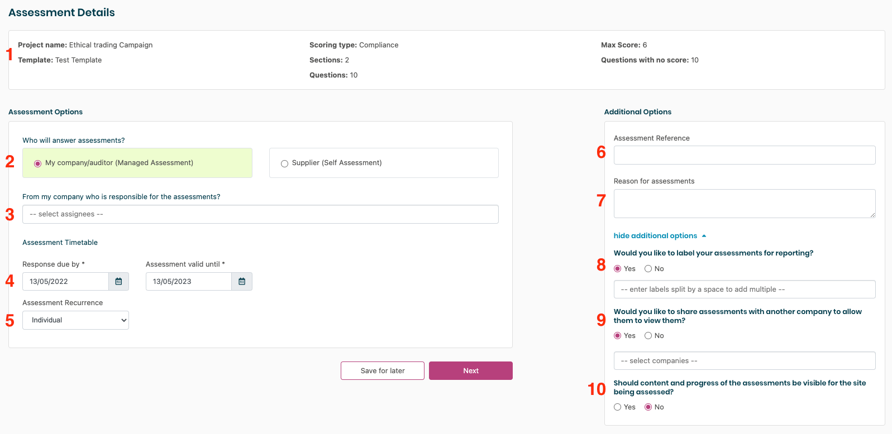Open the Assessment Recurrence dropdown
The height and width of the screenshot is (434, 892).
click(x=75, y=320)
